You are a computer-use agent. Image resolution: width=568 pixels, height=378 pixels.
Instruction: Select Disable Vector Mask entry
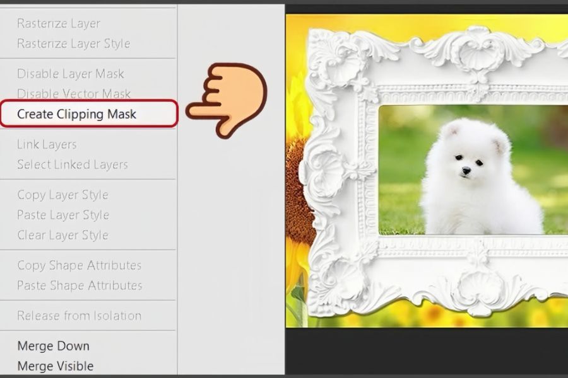pyautogui.click(x=74, y=94)
